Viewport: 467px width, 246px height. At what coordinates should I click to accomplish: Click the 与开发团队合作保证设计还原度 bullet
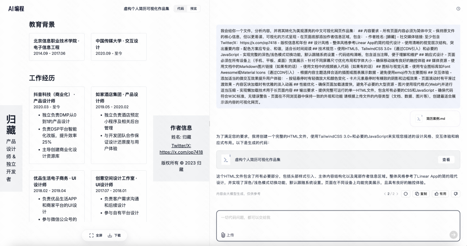coord(122,142)
